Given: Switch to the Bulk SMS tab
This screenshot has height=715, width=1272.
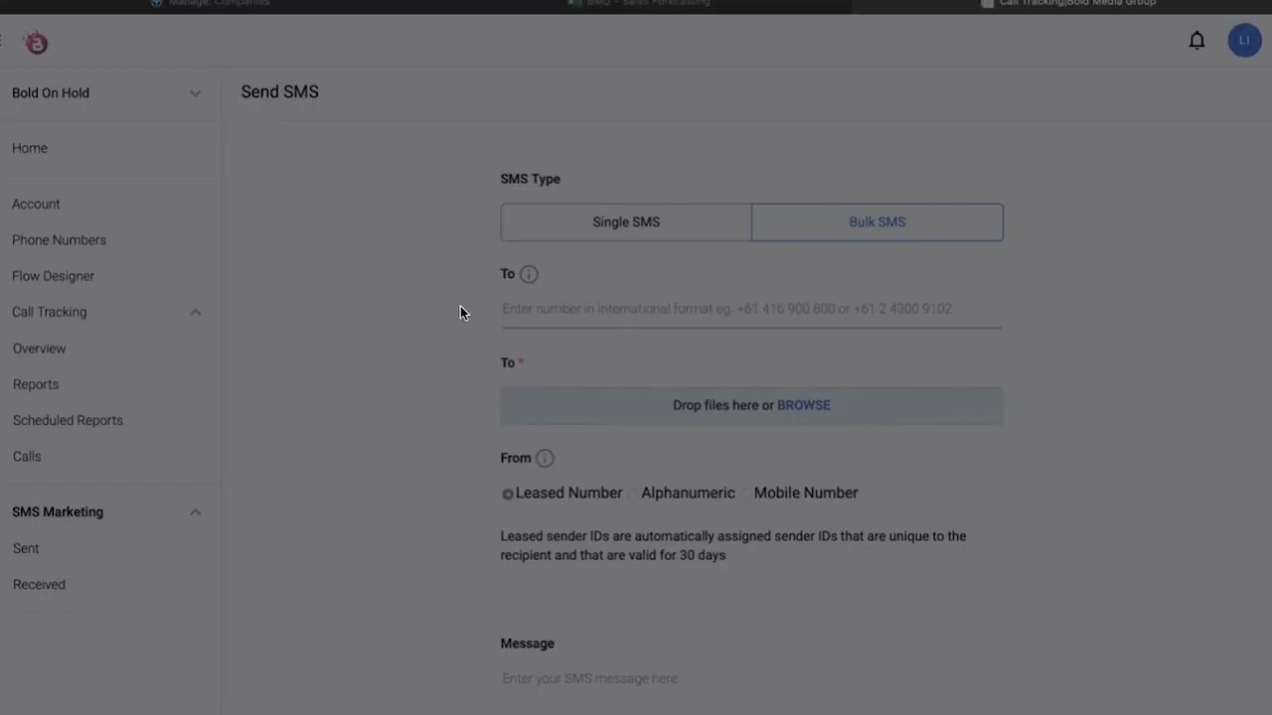Looking at the screenshot, I should pyautogui.click(x=877, y=222).
